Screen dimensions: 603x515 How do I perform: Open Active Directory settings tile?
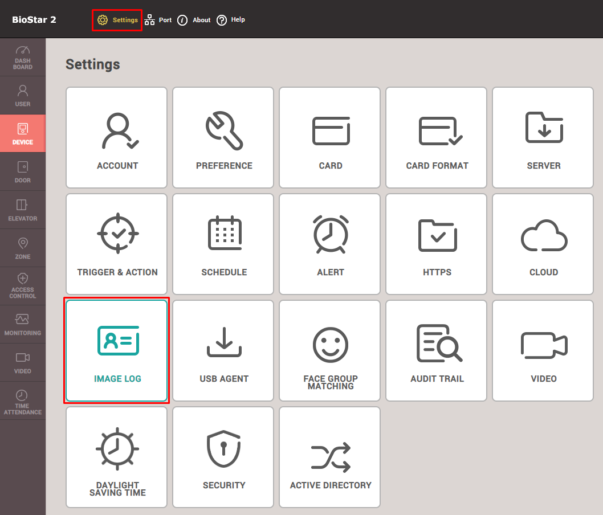click(x=330, y=457)
